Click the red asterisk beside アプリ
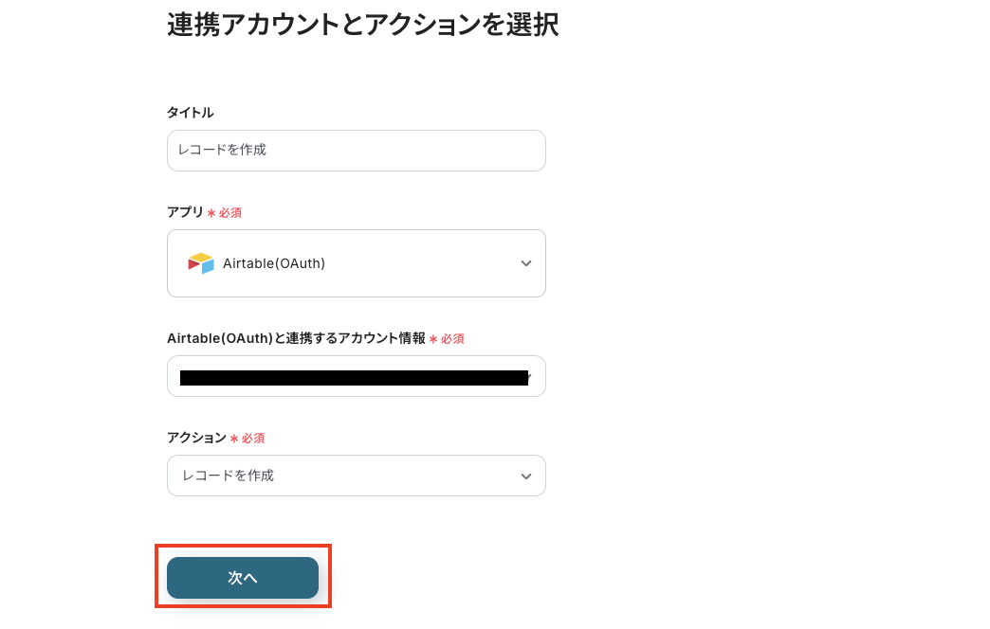 [x=211, y=213]
